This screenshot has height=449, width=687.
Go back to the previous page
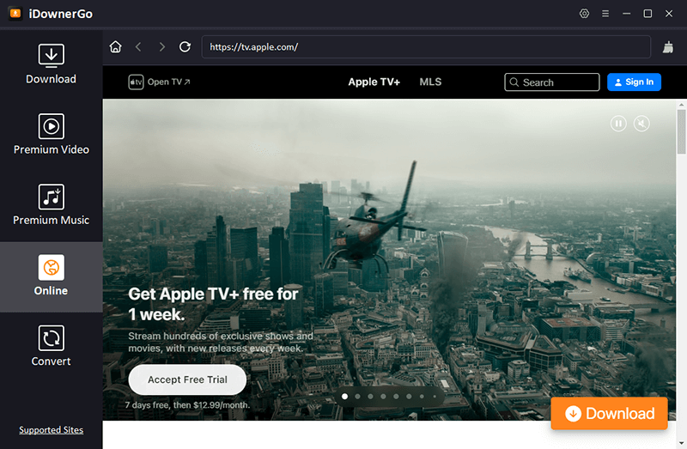138,47
